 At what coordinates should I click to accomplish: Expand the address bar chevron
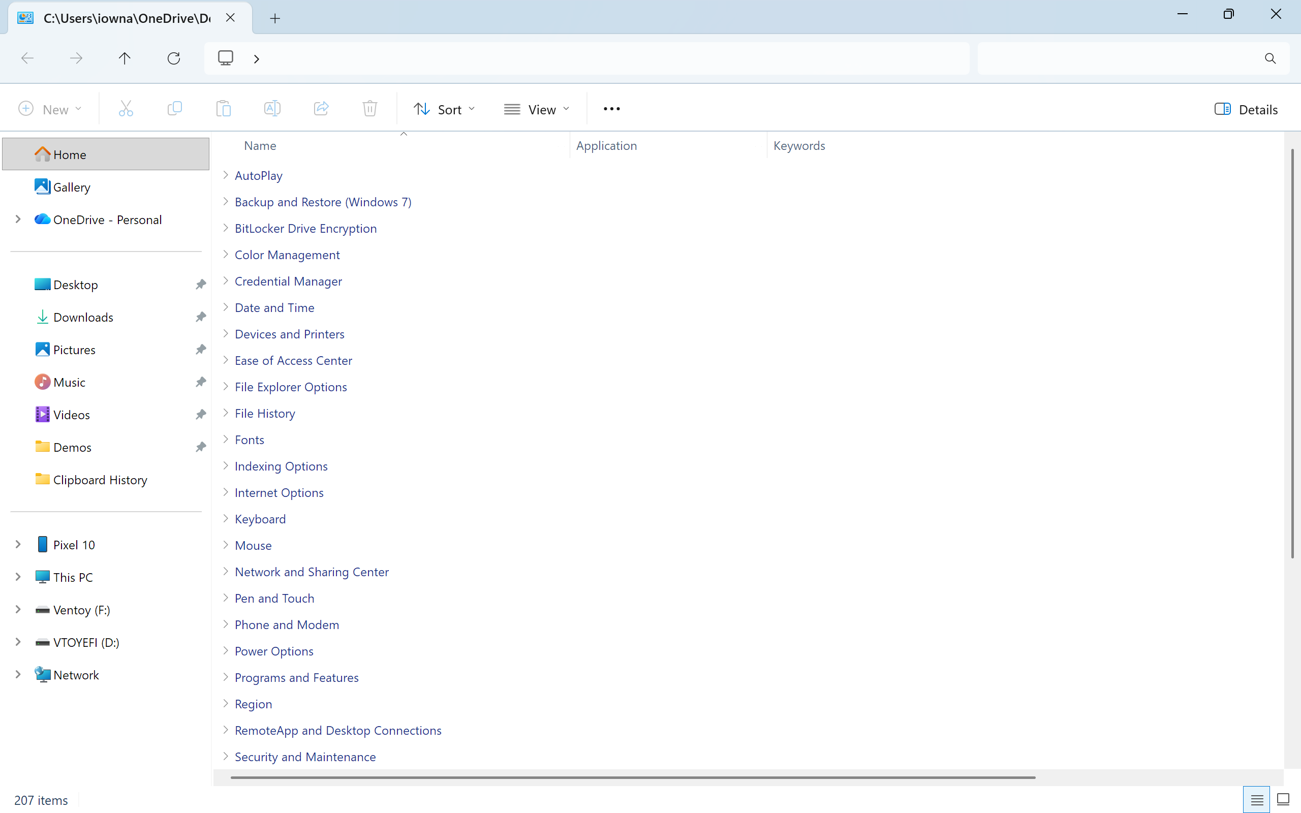point(257,58)
